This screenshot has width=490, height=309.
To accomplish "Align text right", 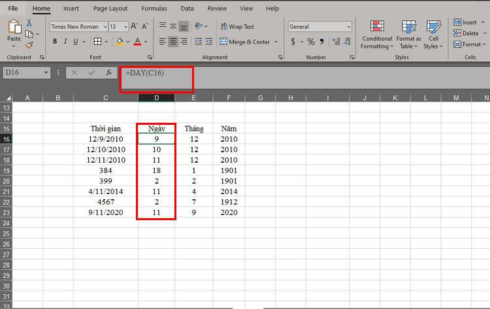I will point(184,41).
